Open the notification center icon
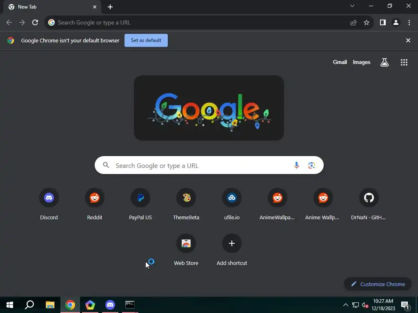 click(405, 305)
